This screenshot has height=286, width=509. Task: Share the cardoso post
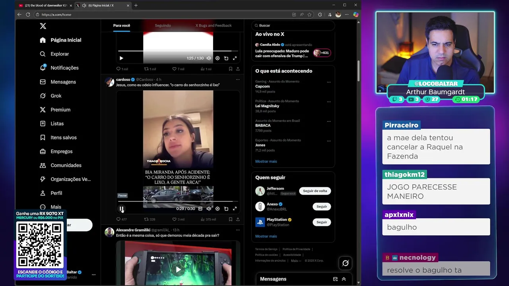click(x=238, y=219)
